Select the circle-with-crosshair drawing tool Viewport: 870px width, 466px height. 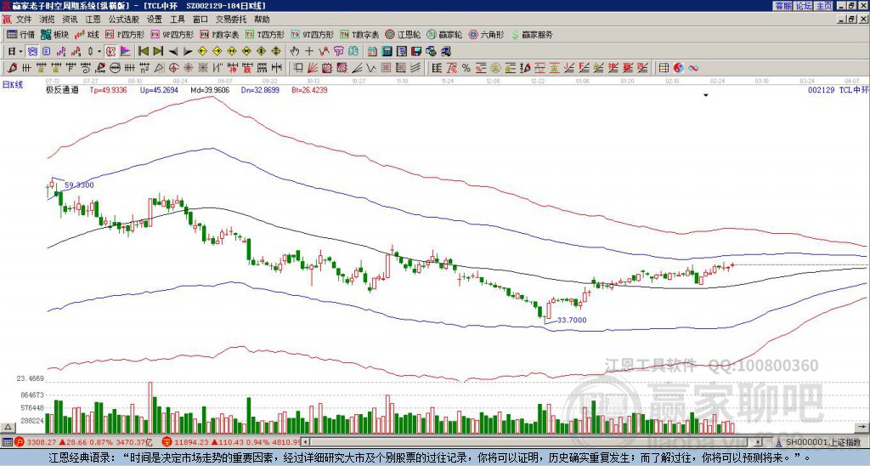pos(173,68)
